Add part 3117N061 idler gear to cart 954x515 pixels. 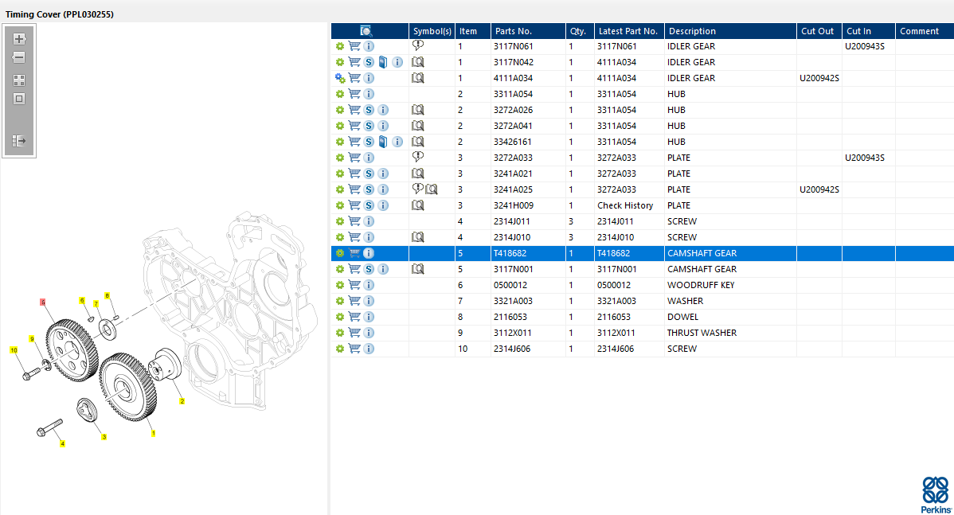click(x=354, y=46)
